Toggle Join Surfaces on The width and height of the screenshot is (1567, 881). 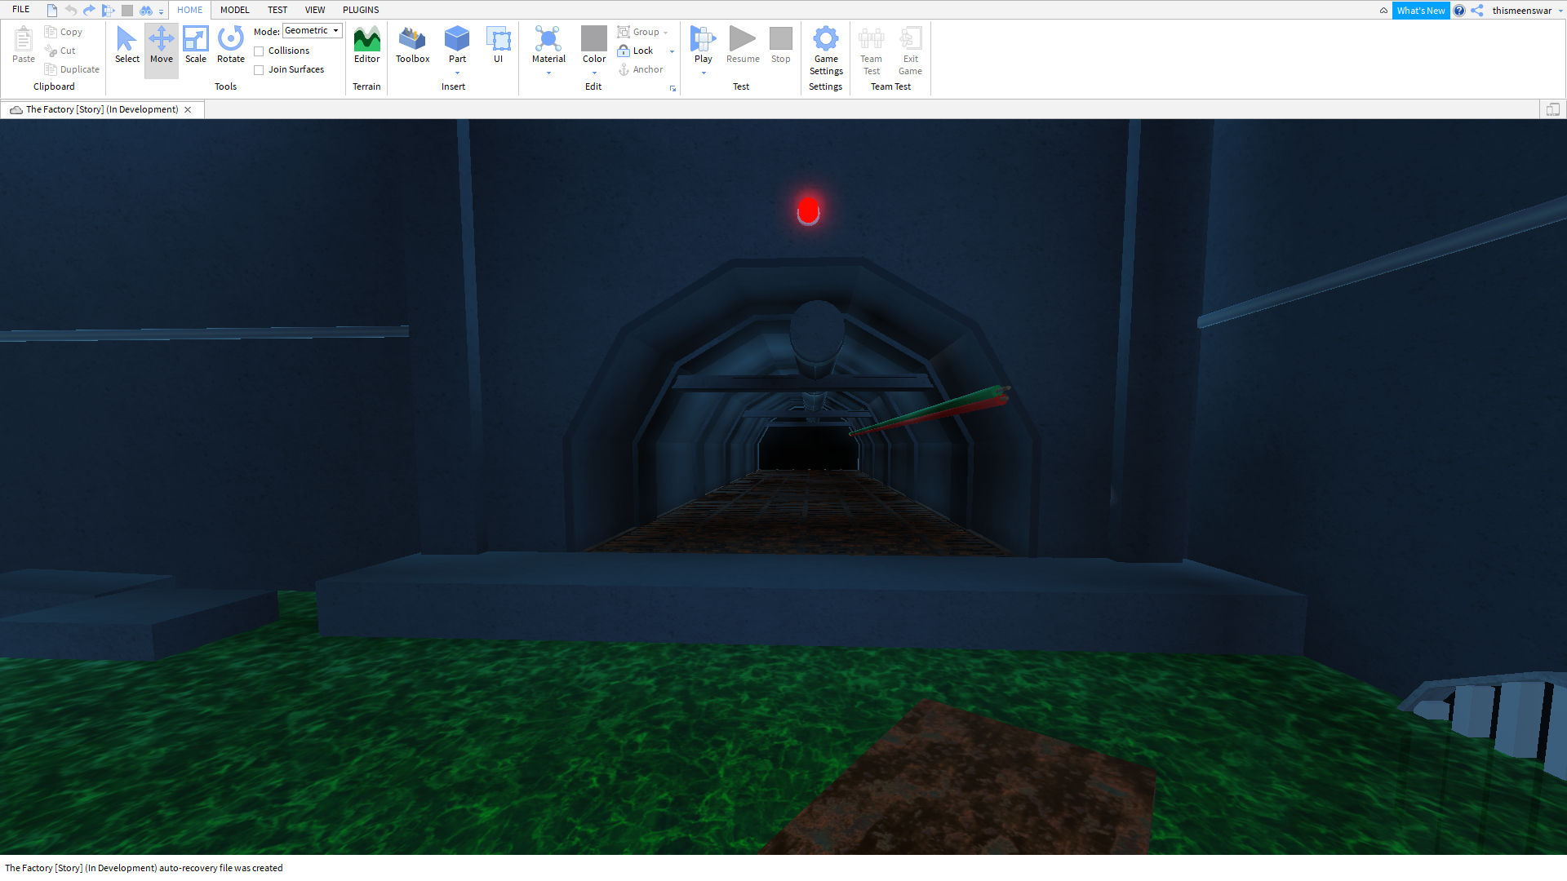coord(258,69)
